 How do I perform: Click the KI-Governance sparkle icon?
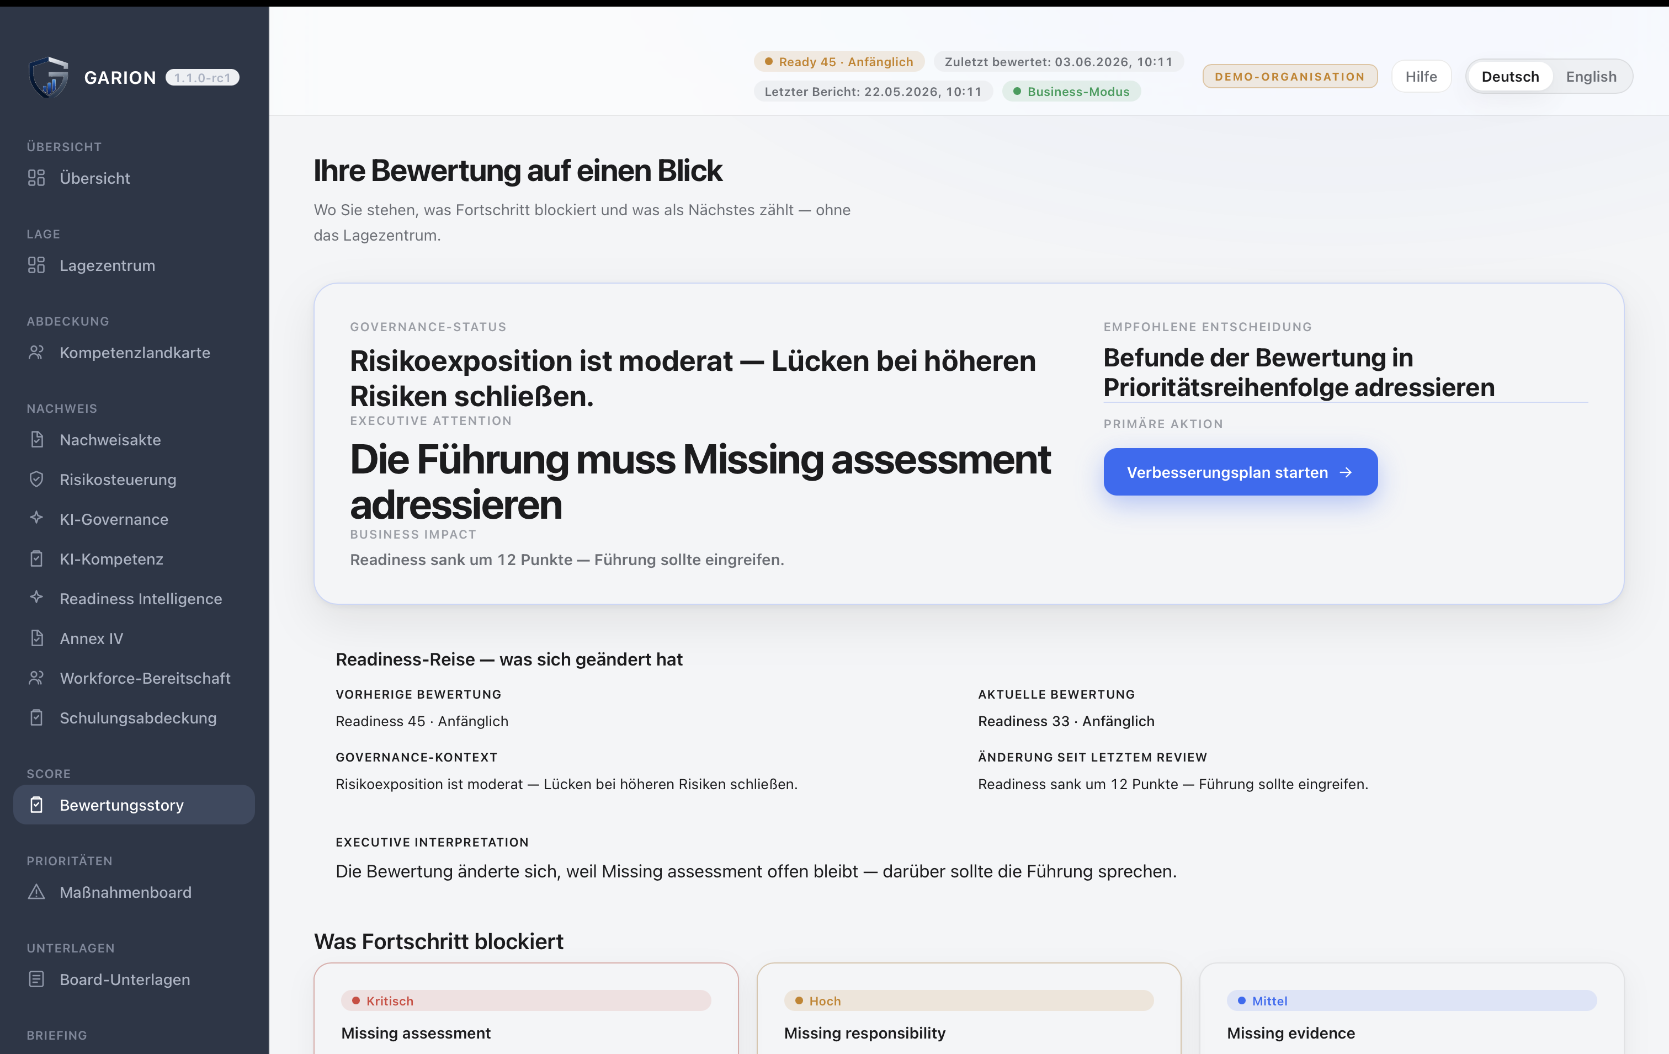click(36, 518)
